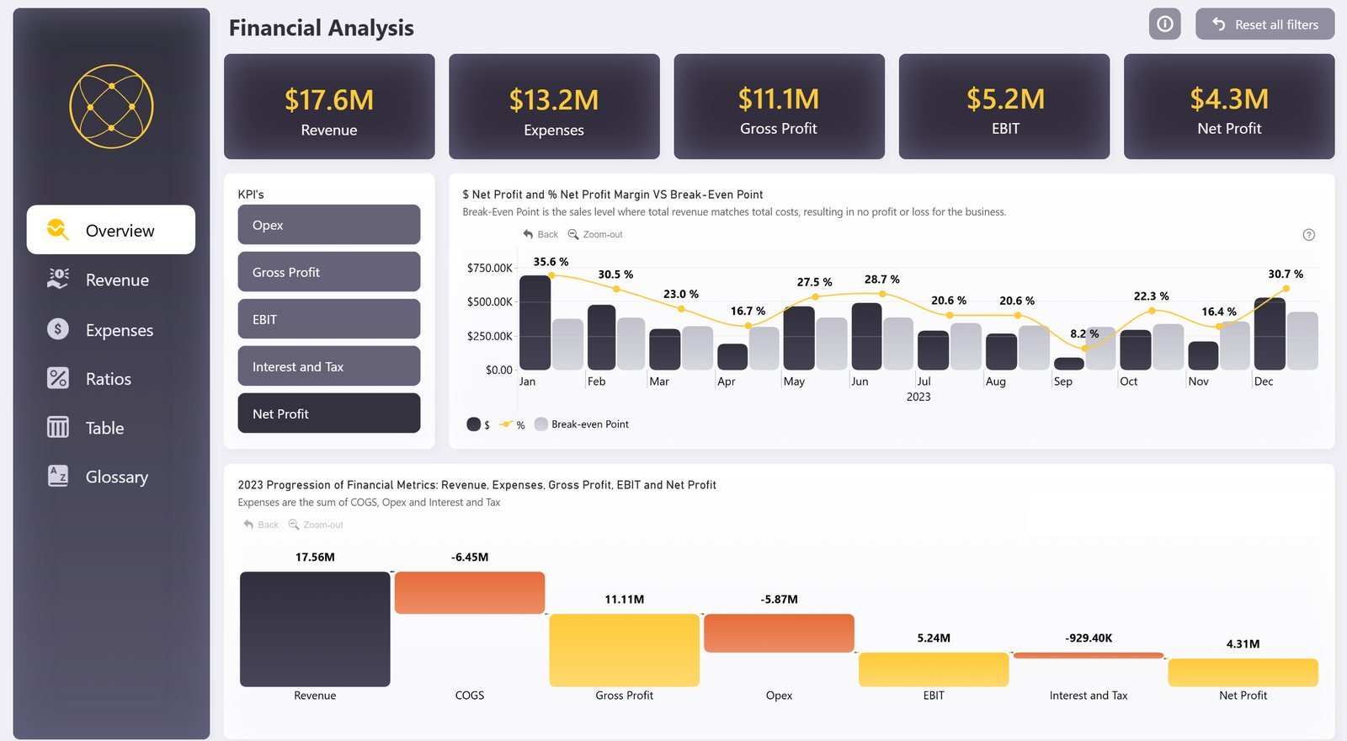This screenshot has height=741, width=1347.
Task: Click the Net Profit waterfall bar
Action: coord(1243,672)
